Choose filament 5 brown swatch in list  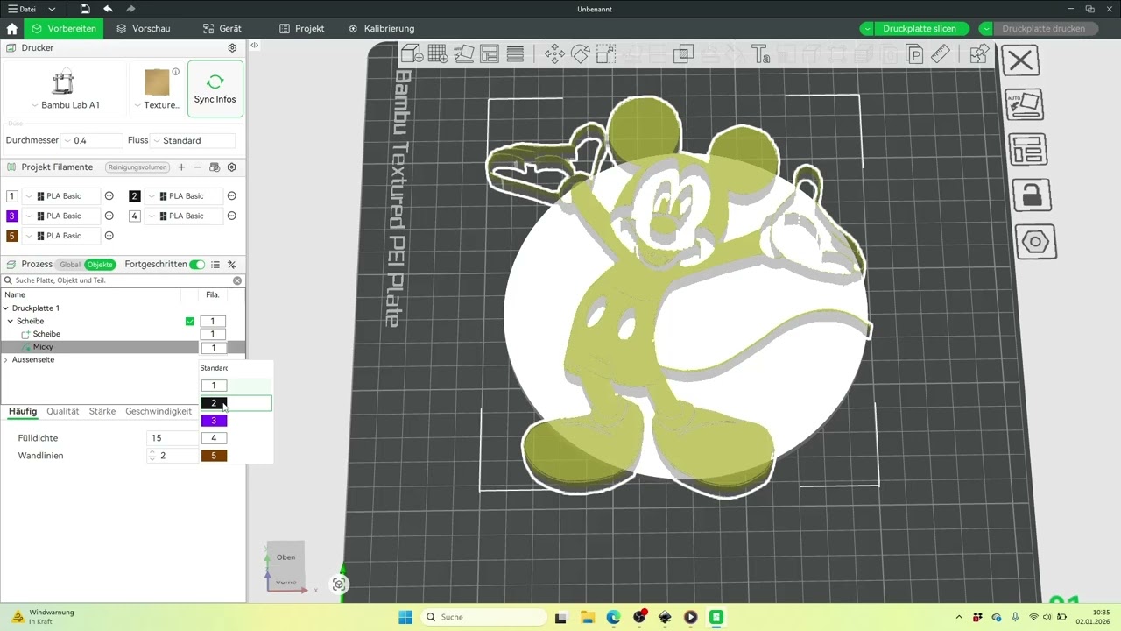pos(214,456)
